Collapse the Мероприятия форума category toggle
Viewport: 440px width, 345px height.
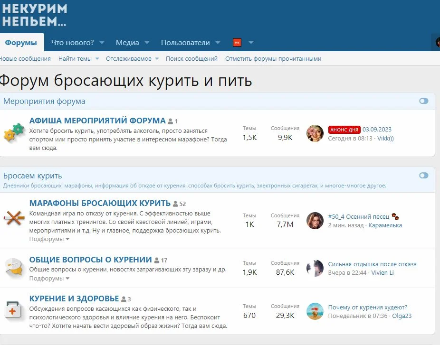[424, 101]
